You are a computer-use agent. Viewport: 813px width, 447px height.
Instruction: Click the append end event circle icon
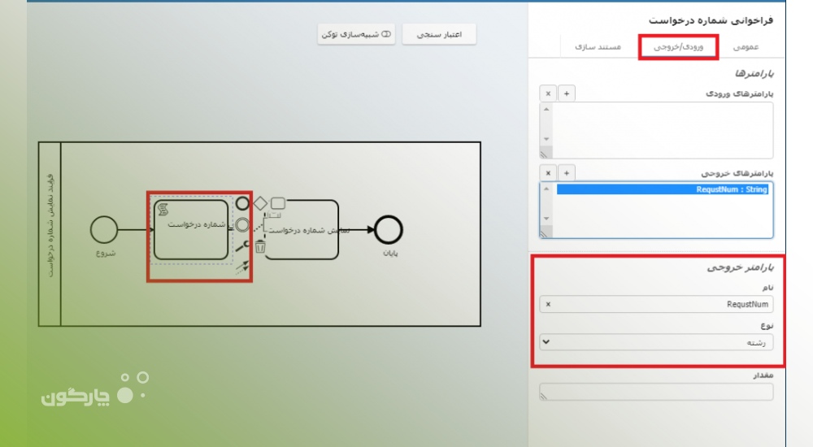coord(242,203)
